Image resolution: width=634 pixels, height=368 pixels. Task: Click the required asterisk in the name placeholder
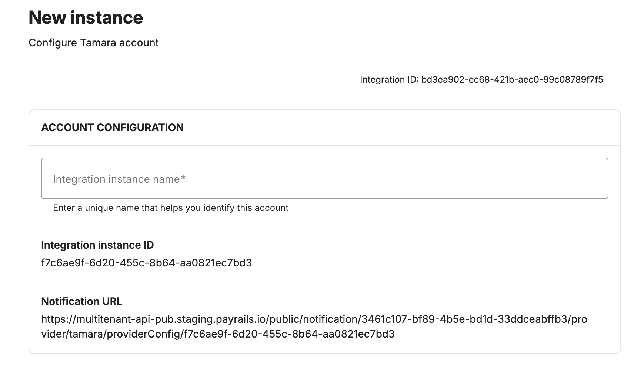coord(183,178)
